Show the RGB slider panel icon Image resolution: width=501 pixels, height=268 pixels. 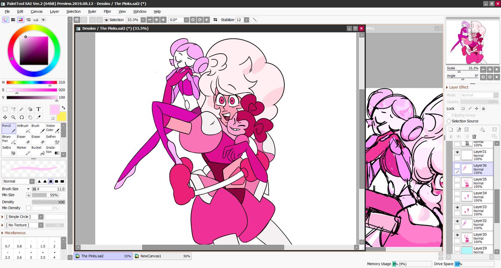[x=13, y=20]
